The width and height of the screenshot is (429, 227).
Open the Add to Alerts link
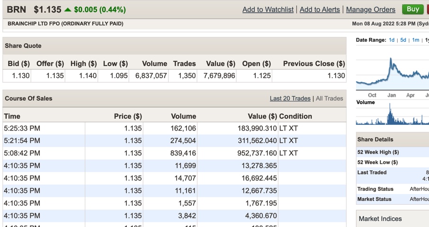tap(320, 9)
